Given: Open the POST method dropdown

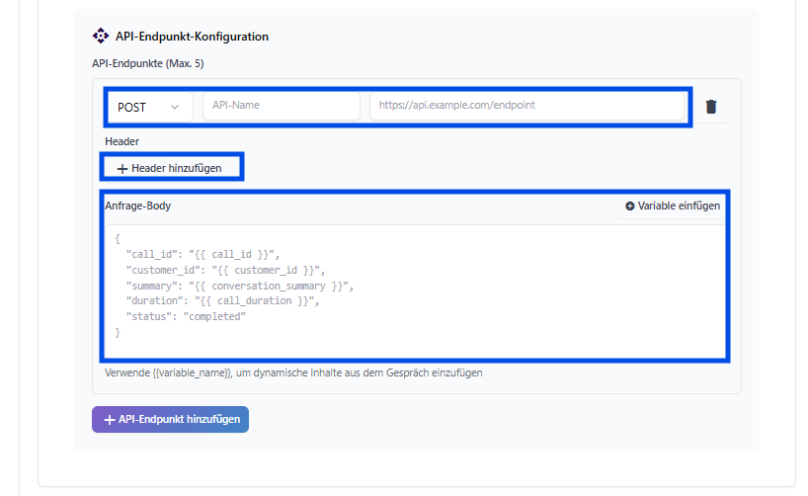Looking at the screenshot, I should (x=149, y=107).
